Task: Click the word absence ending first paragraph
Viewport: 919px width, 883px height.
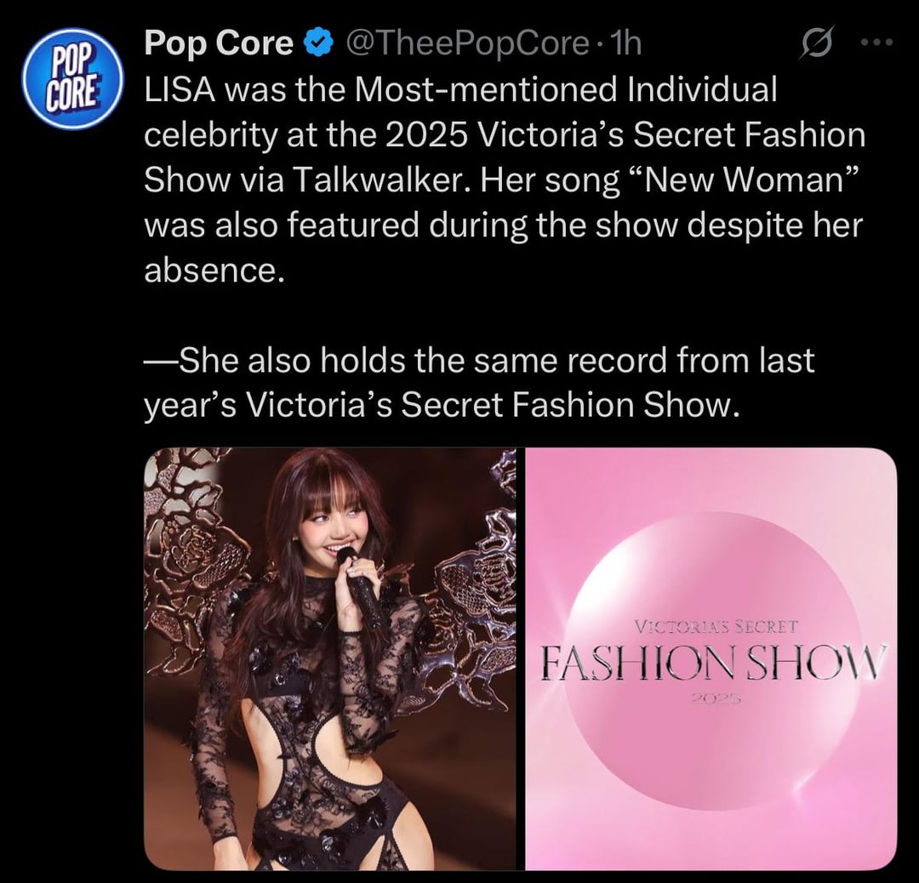Action: click(x=214, y=270)
